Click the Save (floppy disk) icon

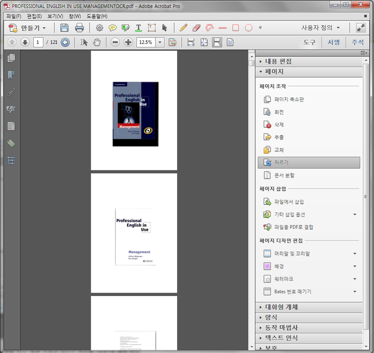64,28
